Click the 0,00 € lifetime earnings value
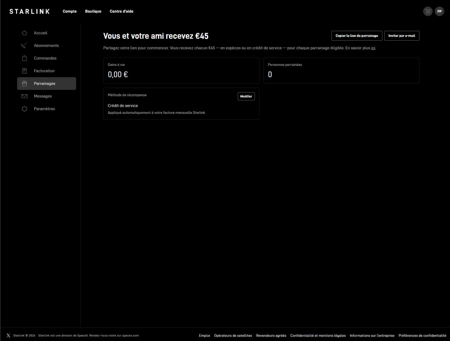This screenshot has height=341, width=450. [x=118, y=74]
